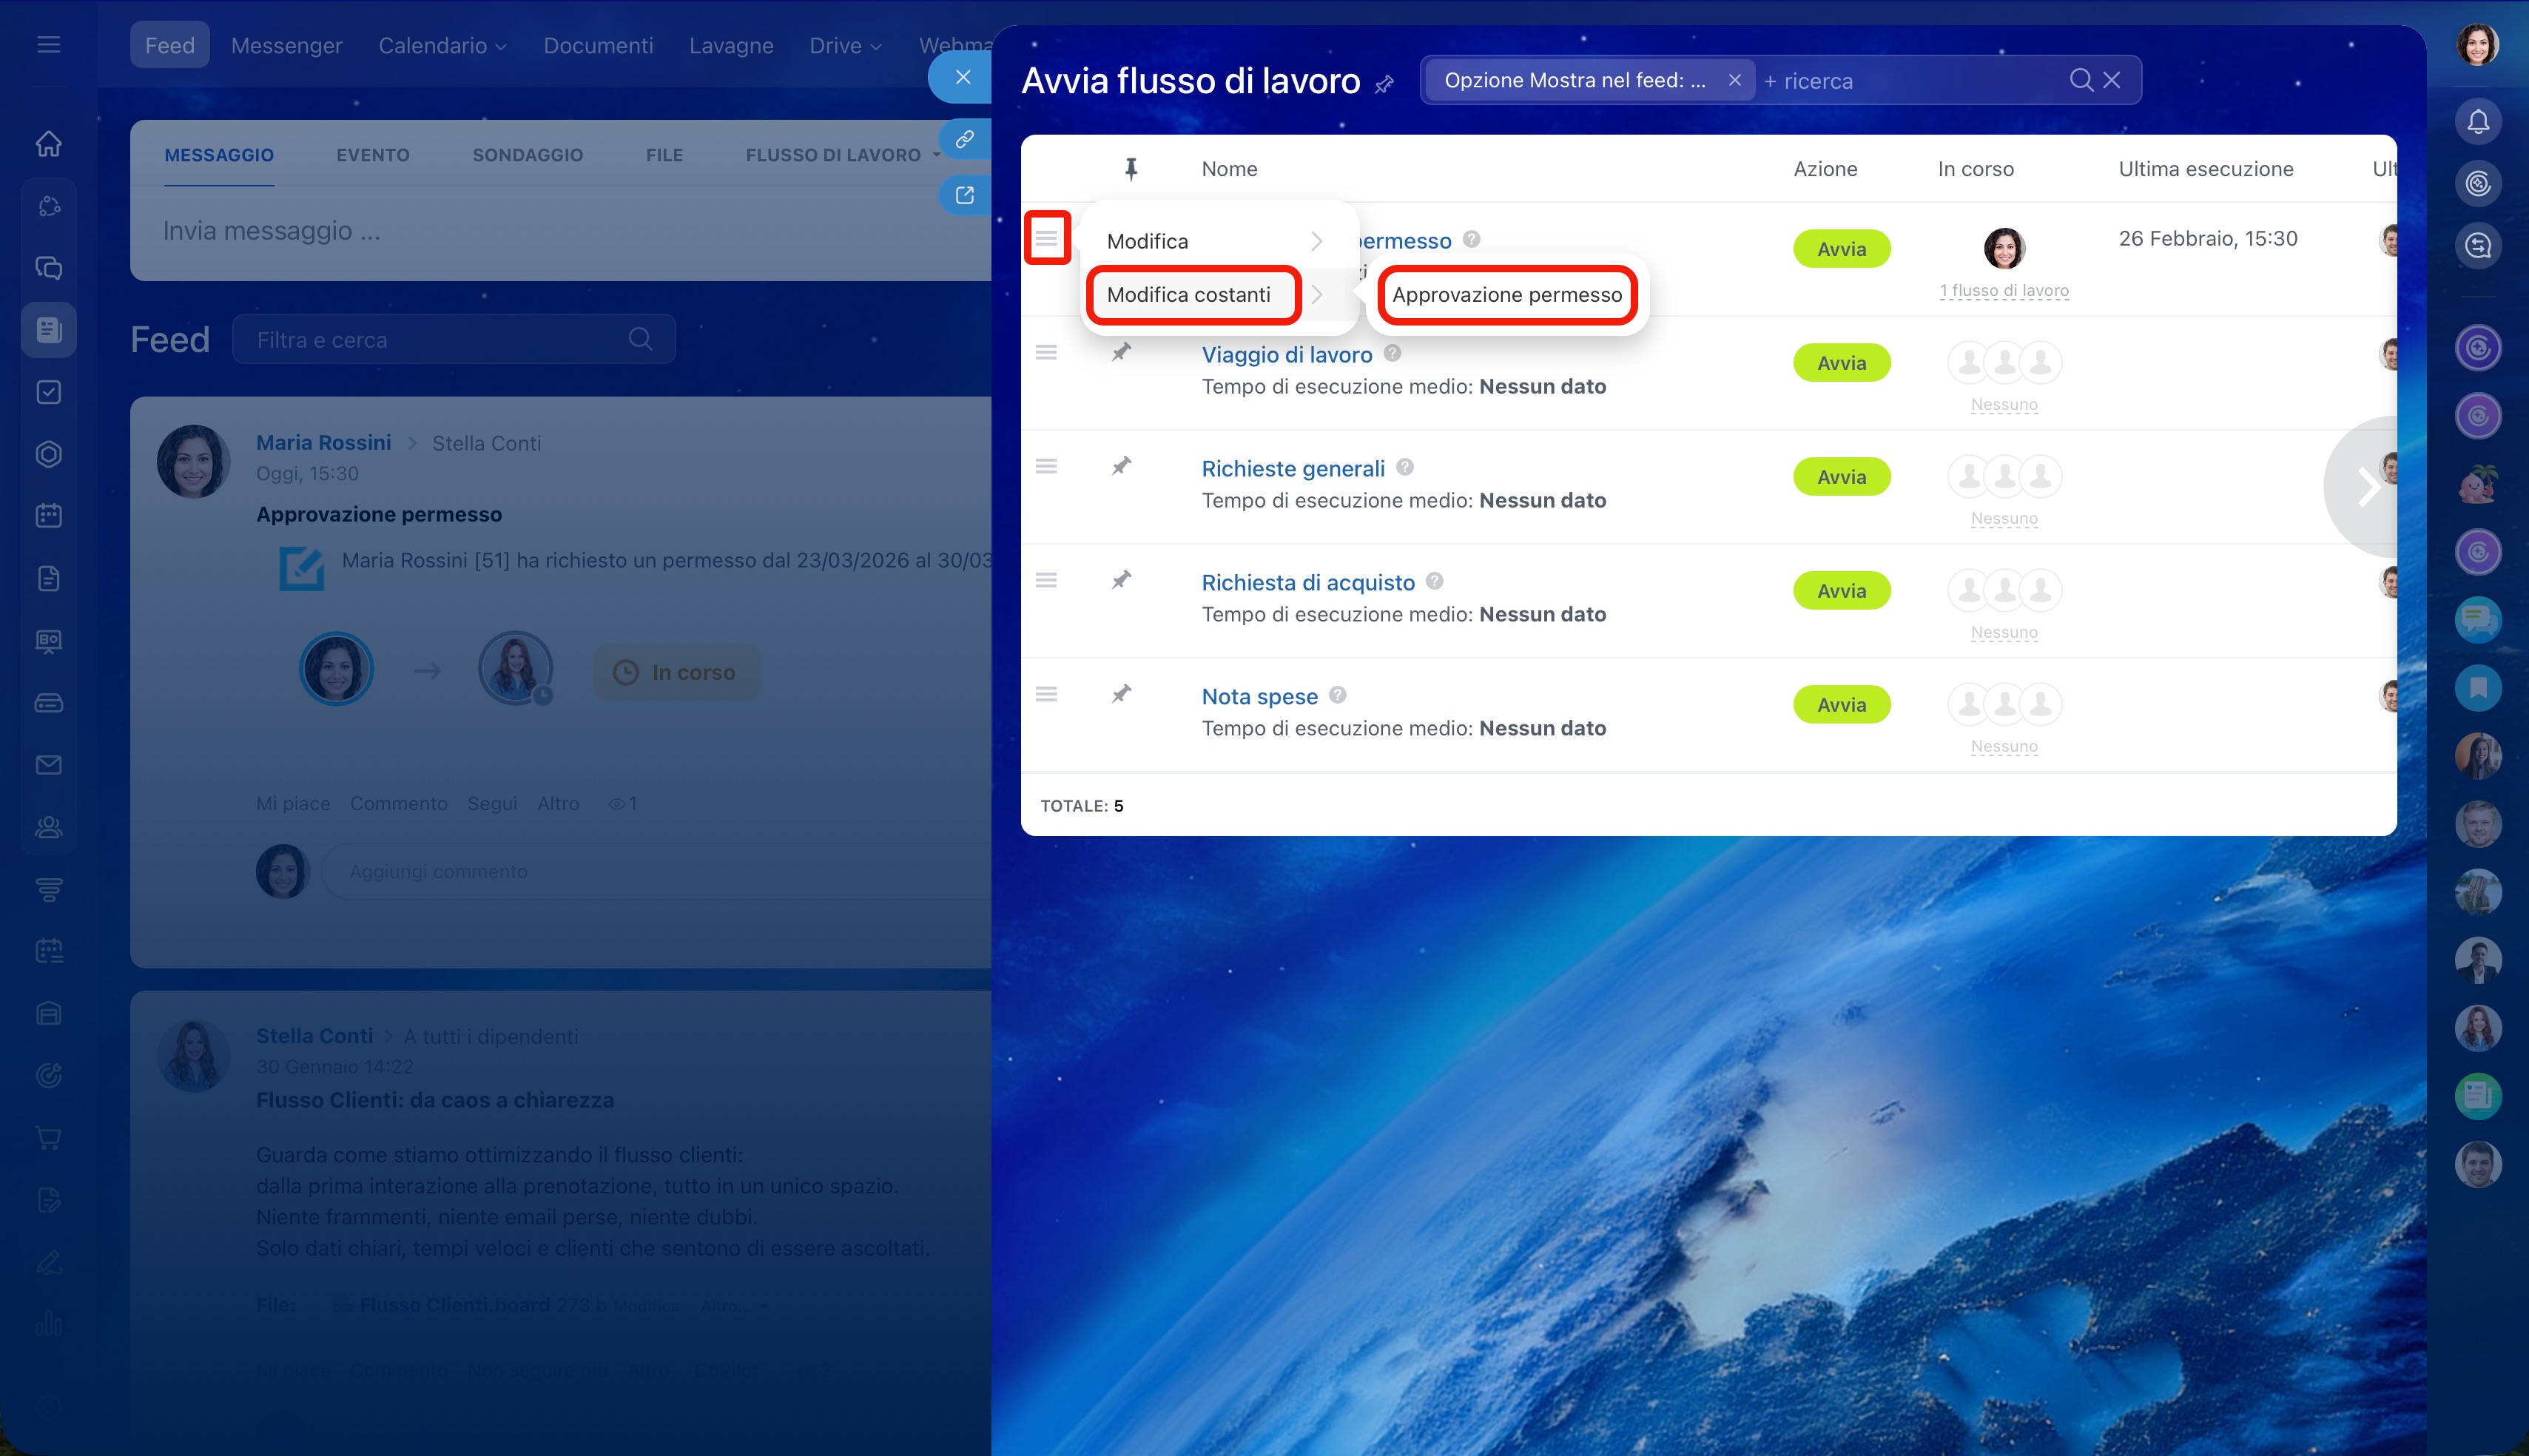
Task: Select Approvazione permesso submenu item
Action: pyautogui.click(x=1506, y=295)
